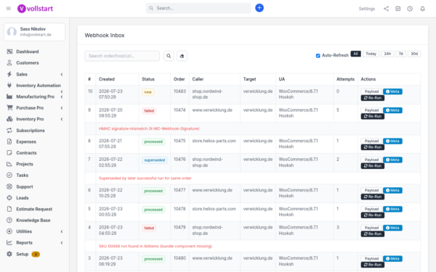The image size is (436, 272).
Task: Toggle the Auto-Refresh checkbox
Action: (x=318, y=56)
